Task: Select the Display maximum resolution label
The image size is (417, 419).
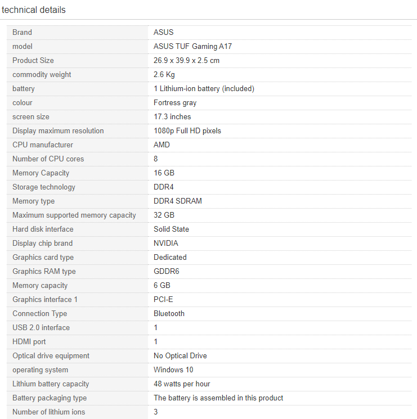Action: pos(58,130)
